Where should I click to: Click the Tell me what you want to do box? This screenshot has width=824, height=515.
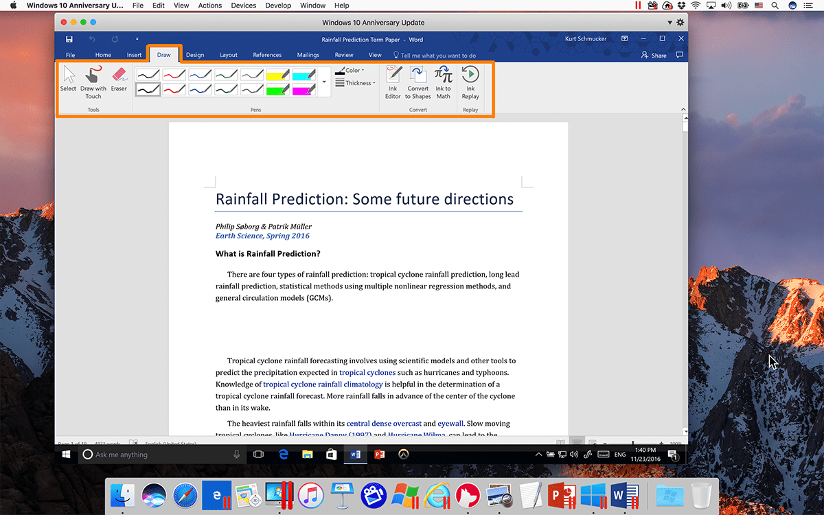point(434,55)
